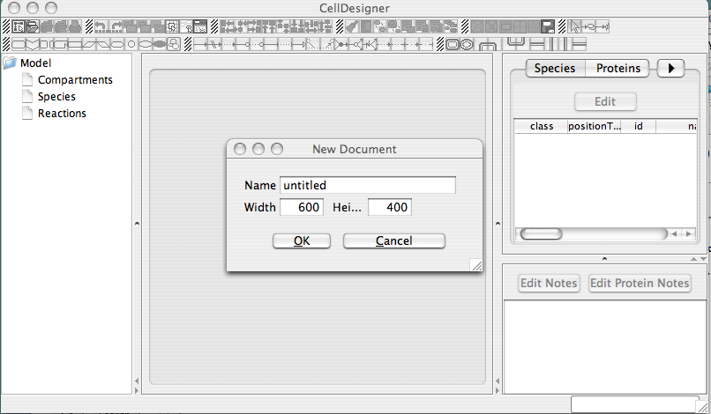Cancel the New Document dialog

coord(393,241)
